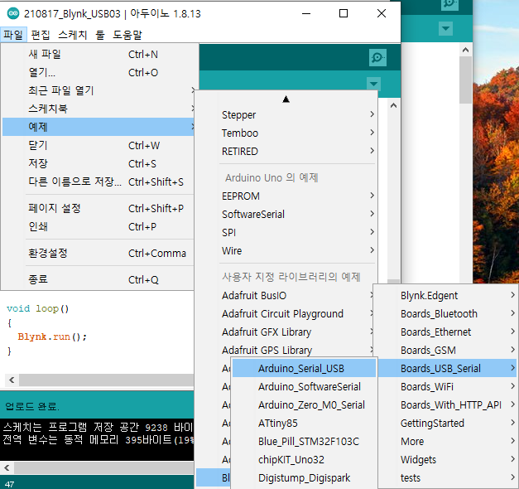The width and height of the screenshot is (519, 489).
Task: Select 종료 to quit Arduino
Action: coord(98,279)
